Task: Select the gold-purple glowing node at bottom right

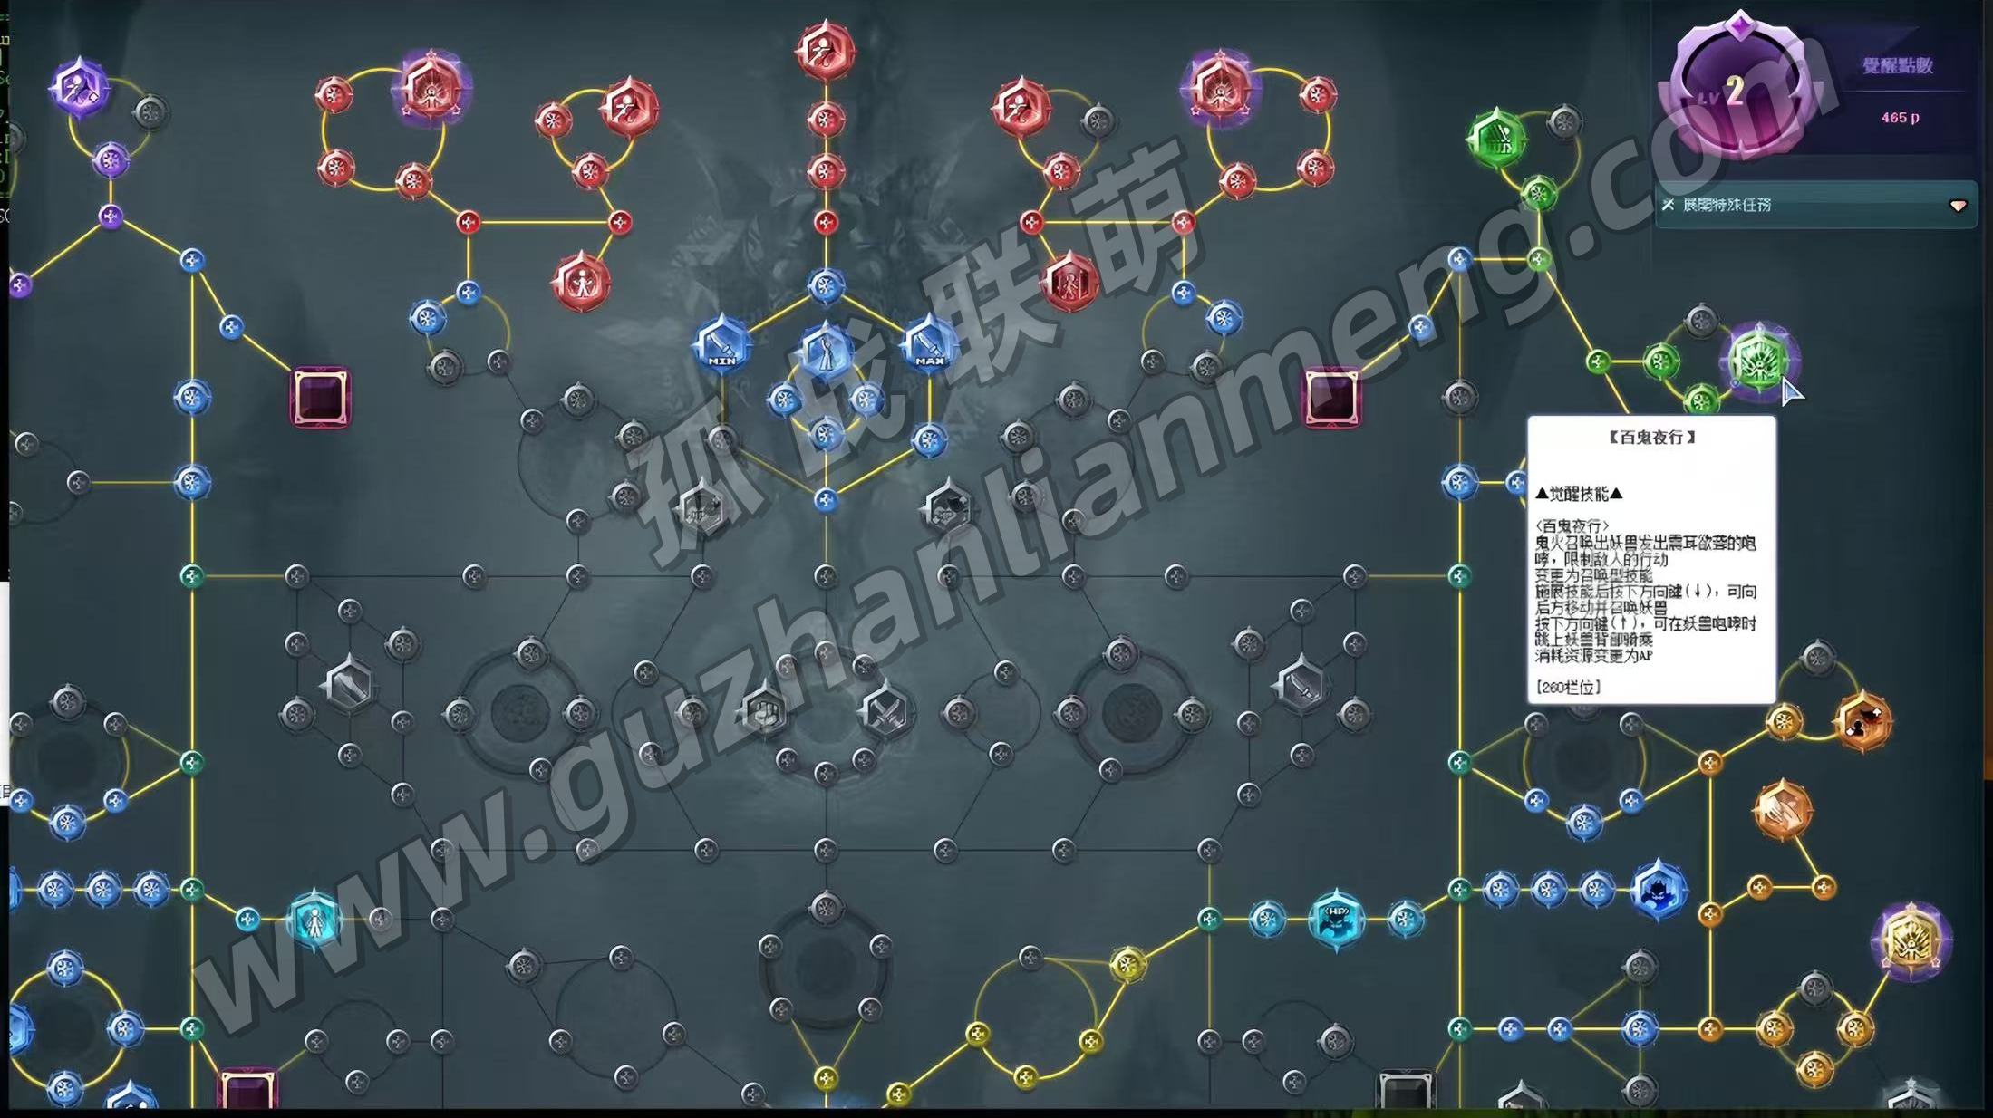Action: tap(1911, 941)
